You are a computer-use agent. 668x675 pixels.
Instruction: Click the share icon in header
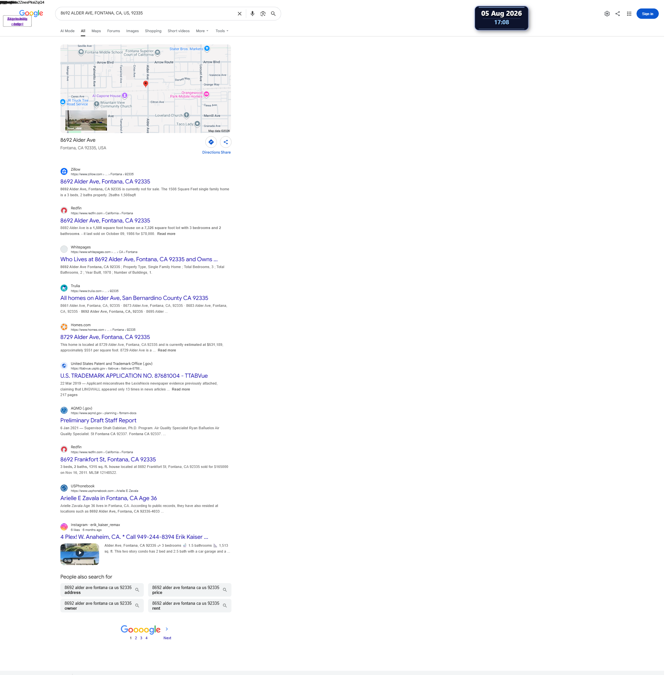(618, 14)
